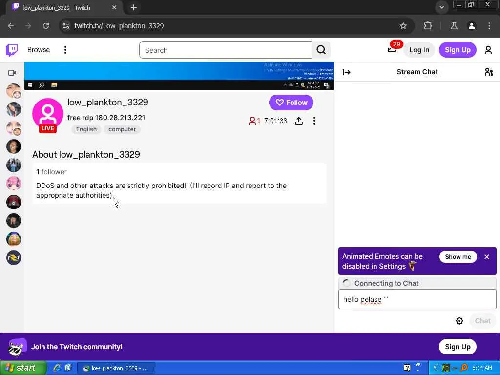Open the chat community users icon
500x375 pixels.
(x=488, y=72)
